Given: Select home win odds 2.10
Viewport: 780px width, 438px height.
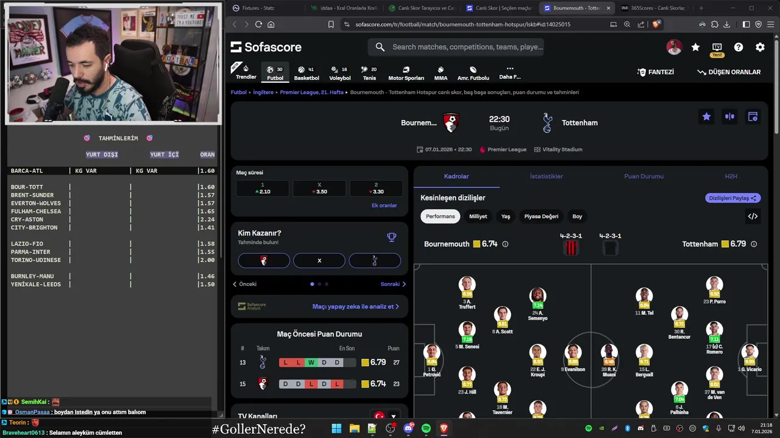Looking at the screenshot, I should [263, 189].
